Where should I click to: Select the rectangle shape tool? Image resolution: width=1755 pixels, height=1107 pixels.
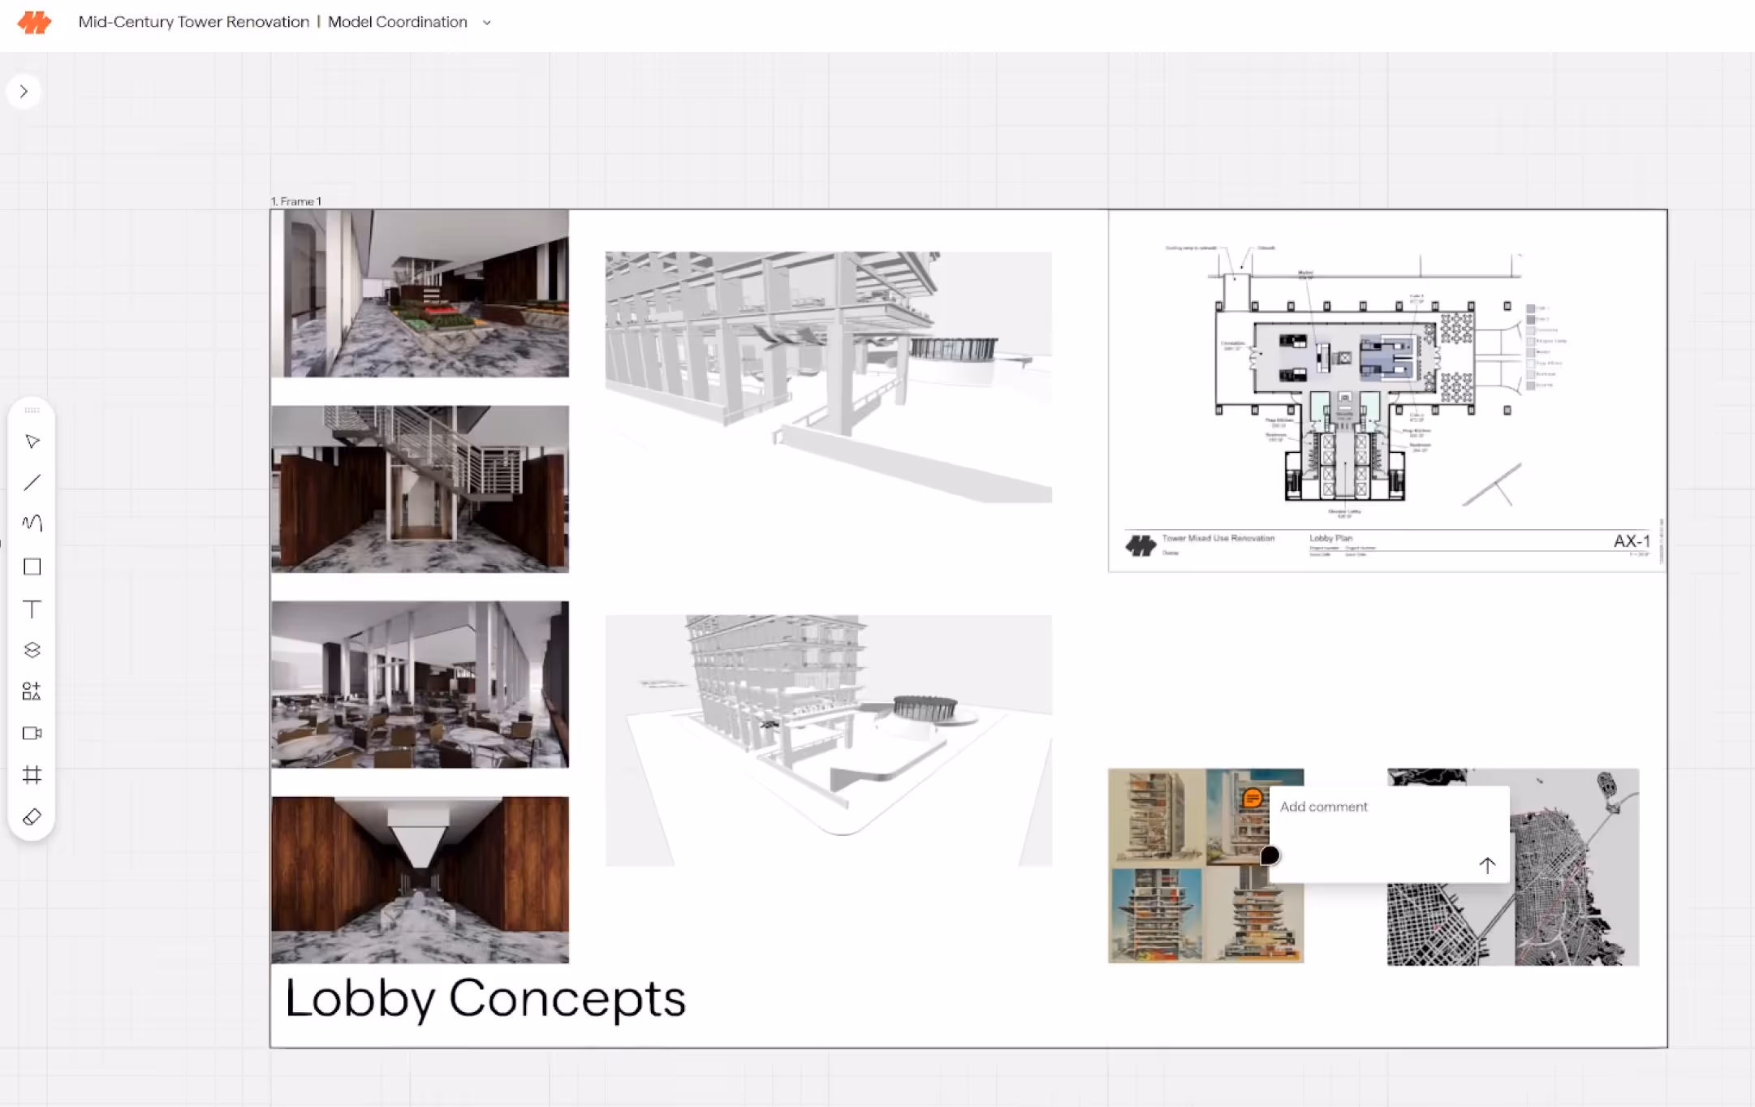click(32, 566)
